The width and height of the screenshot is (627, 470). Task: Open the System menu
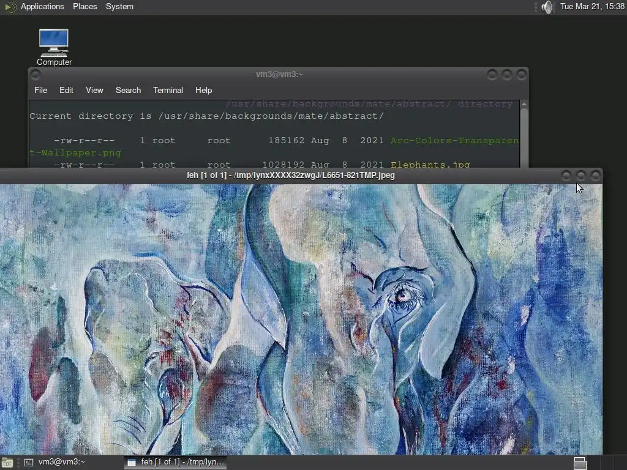click(x=119, y=7)
